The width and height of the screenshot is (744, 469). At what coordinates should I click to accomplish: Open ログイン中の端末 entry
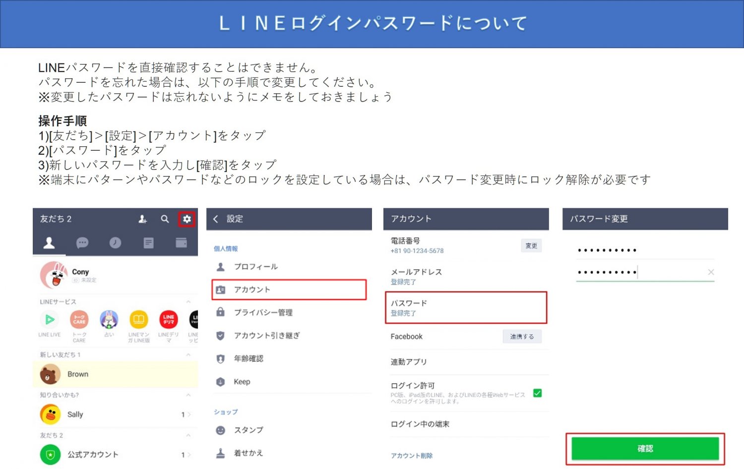pyautogui.click(x=466, y=424)
